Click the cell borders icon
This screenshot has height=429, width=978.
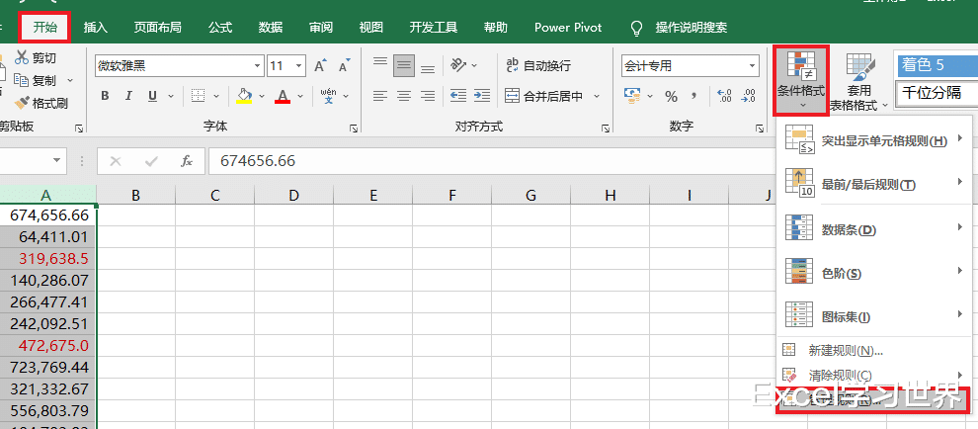(x=198, y=96)
